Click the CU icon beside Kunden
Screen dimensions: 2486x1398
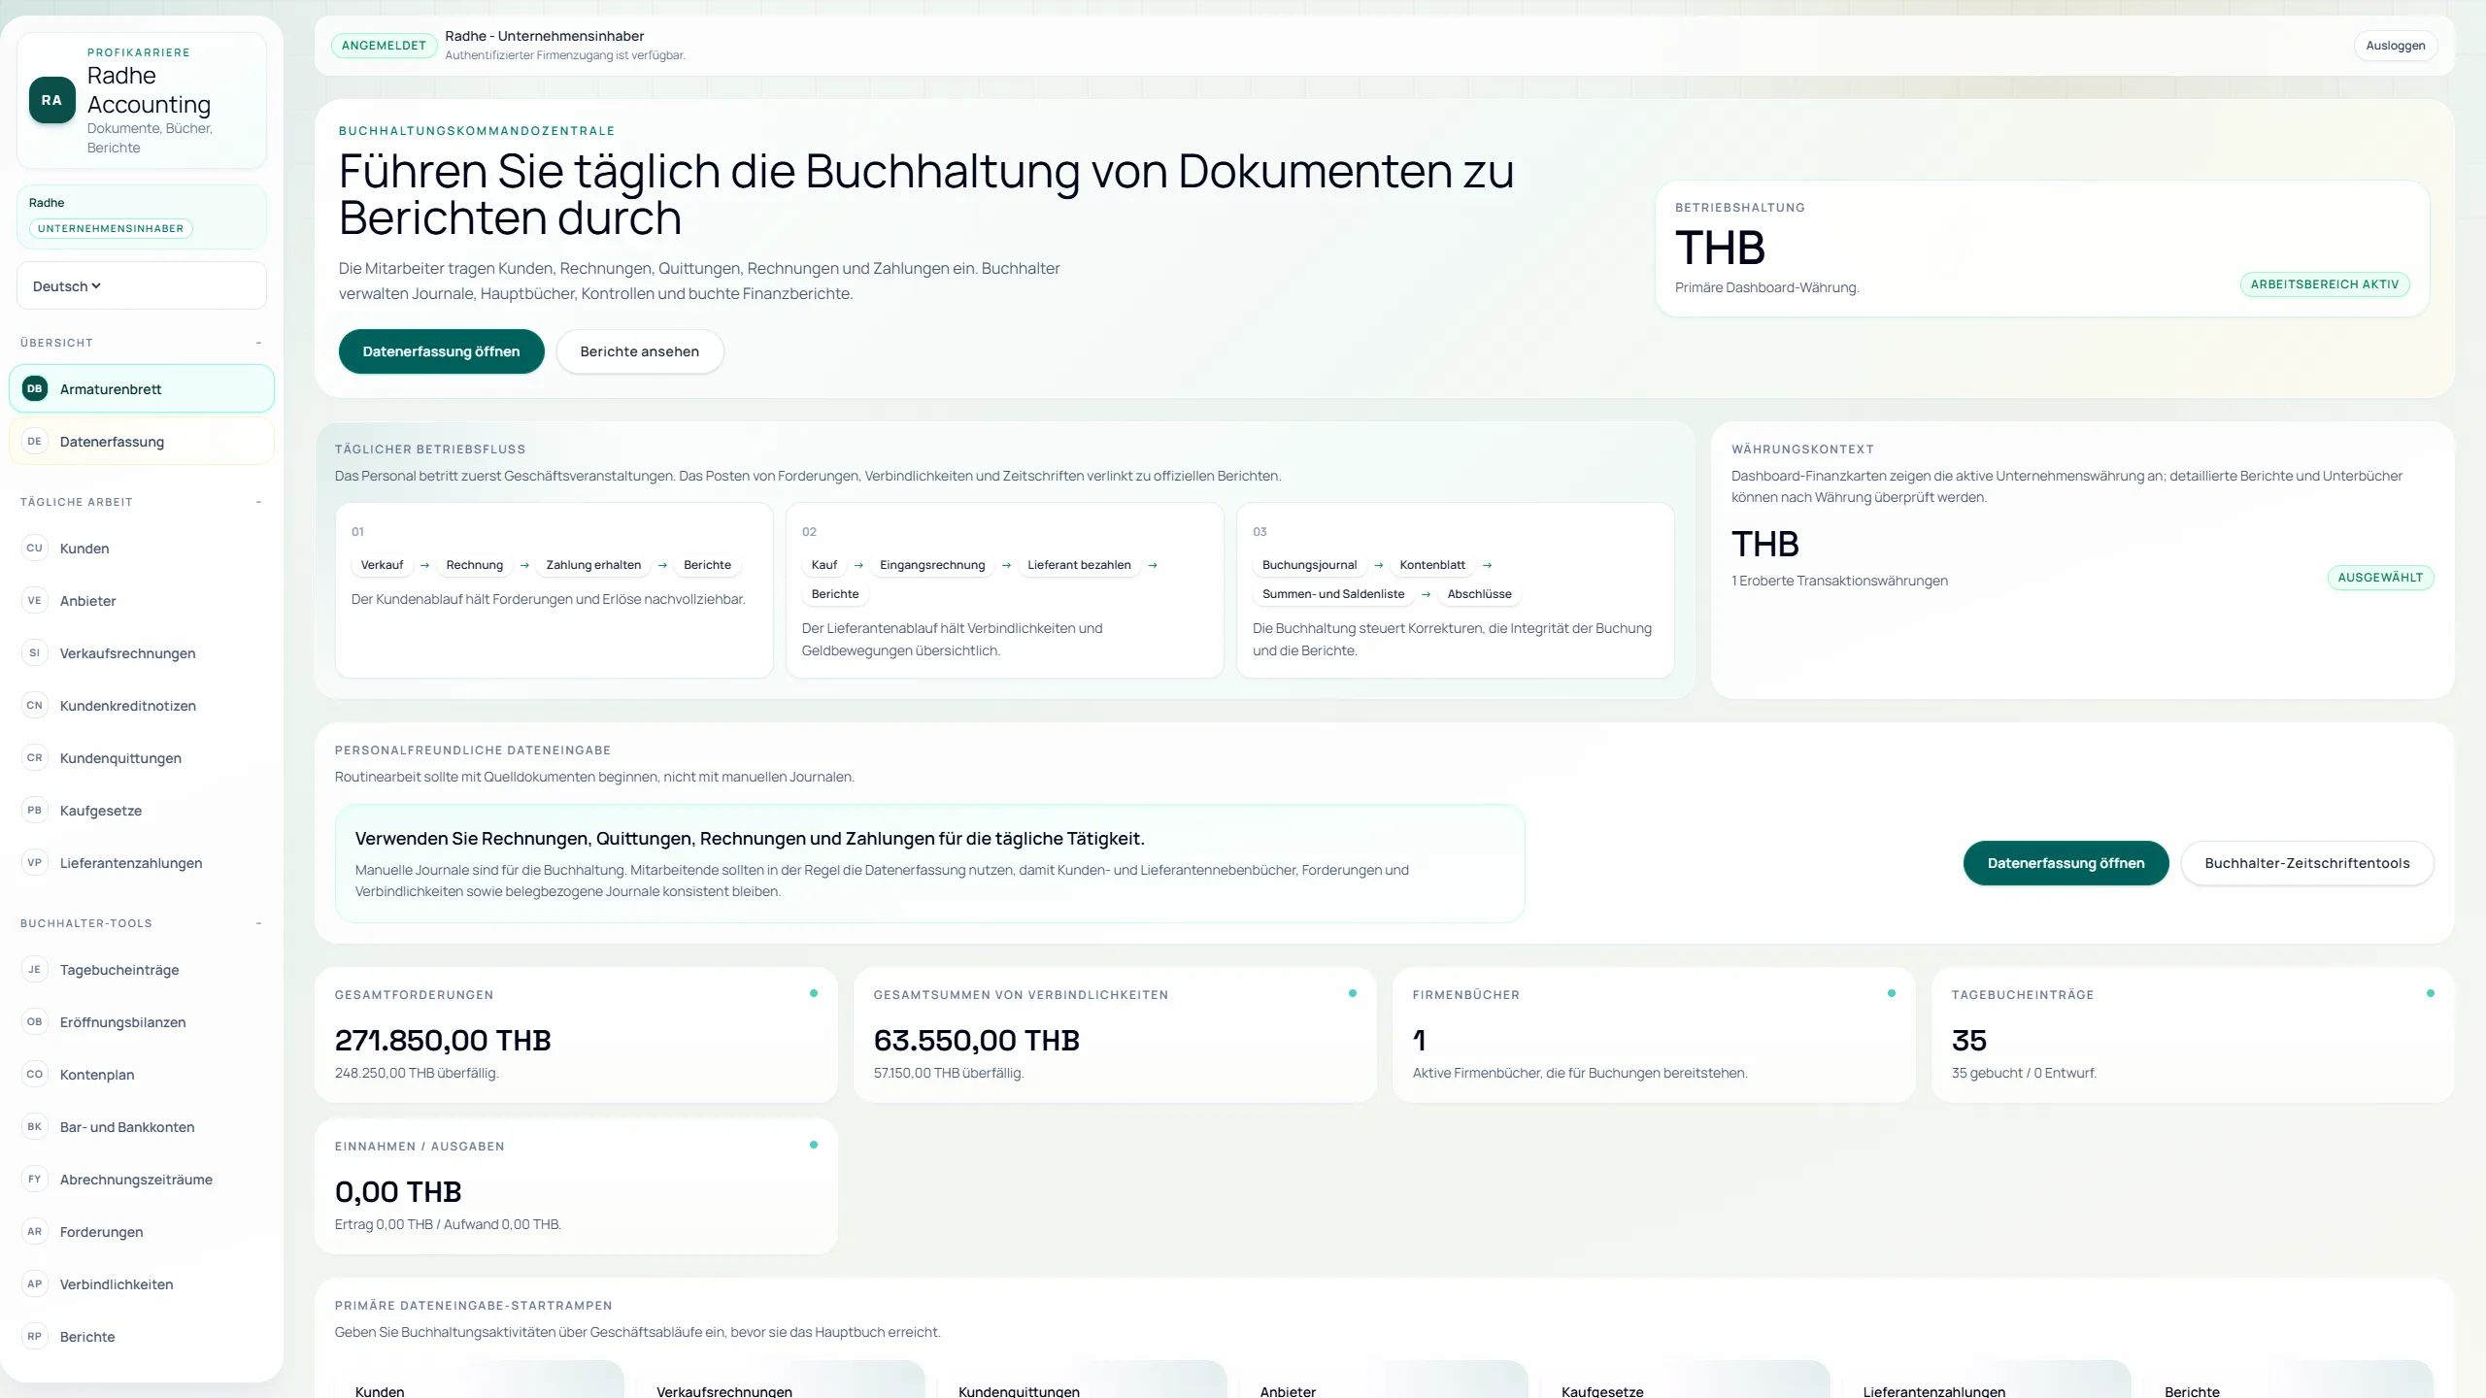point(35,548)
